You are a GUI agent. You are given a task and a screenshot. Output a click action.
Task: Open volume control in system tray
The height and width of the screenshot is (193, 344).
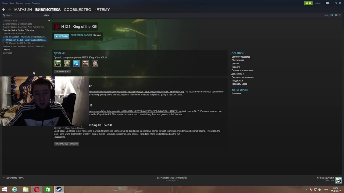[320, 190]
